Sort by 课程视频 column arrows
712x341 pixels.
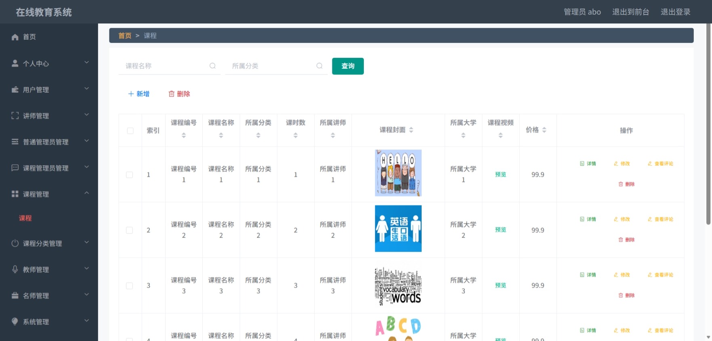click(501, 136)
